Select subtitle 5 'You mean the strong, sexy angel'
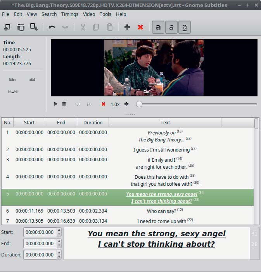261x272 pixels. (128, 197)
